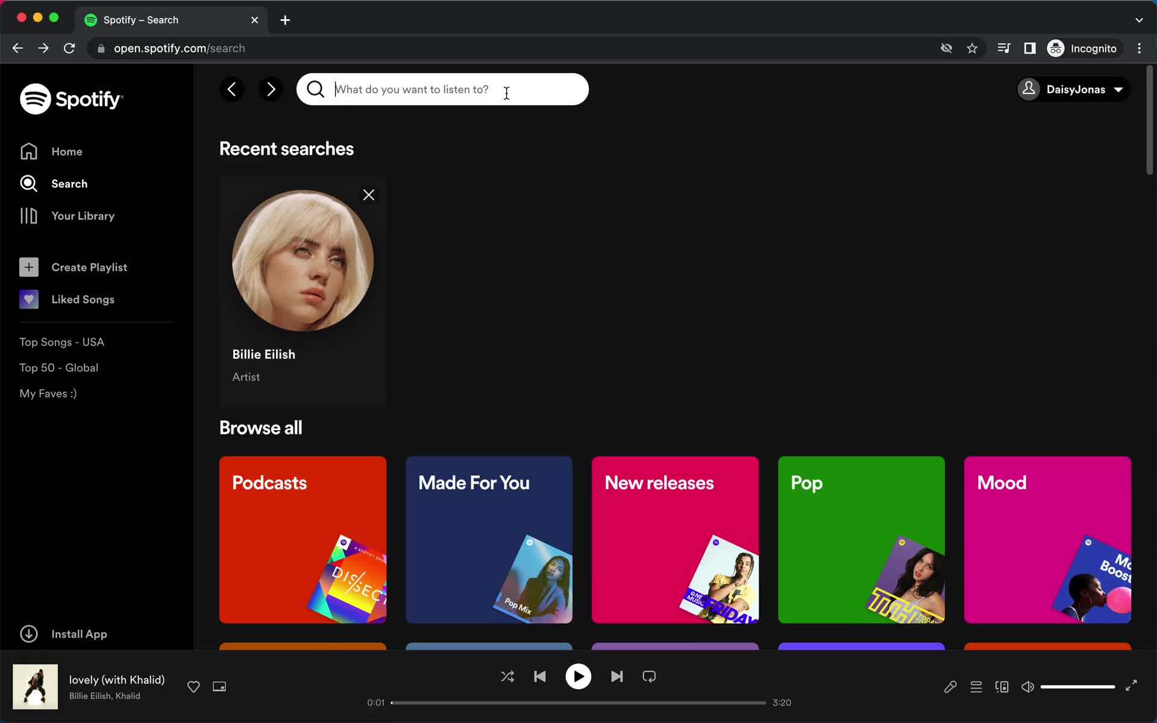Open the Mood browse category

click(x=1047, y=539)
